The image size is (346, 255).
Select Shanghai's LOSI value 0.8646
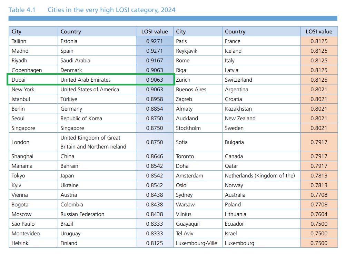pyautogui.click(x=155, y=156)
